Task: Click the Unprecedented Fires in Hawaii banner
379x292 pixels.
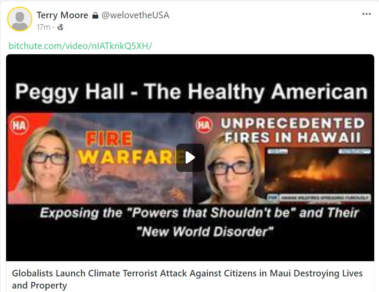Action: [293, 130]
